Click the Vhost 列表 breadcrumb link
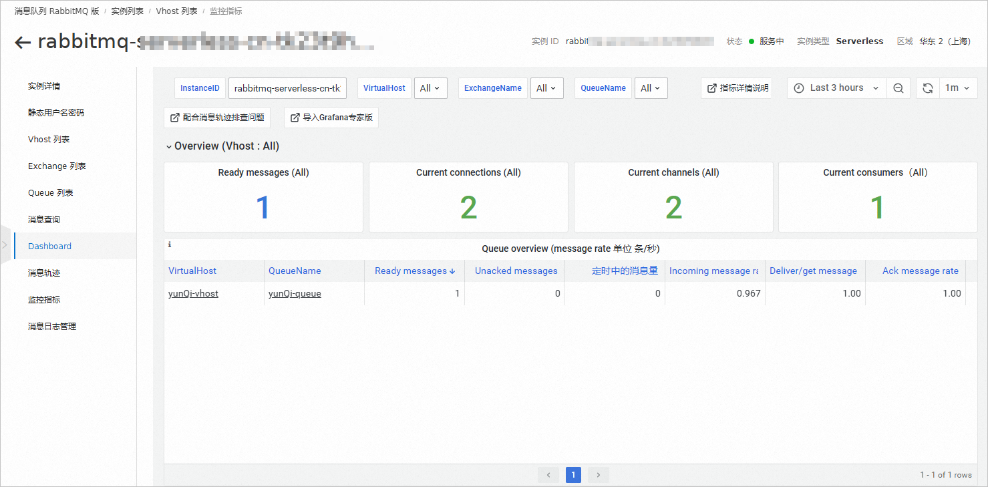Viewport: 988px width, 487px height. point(177,11)
